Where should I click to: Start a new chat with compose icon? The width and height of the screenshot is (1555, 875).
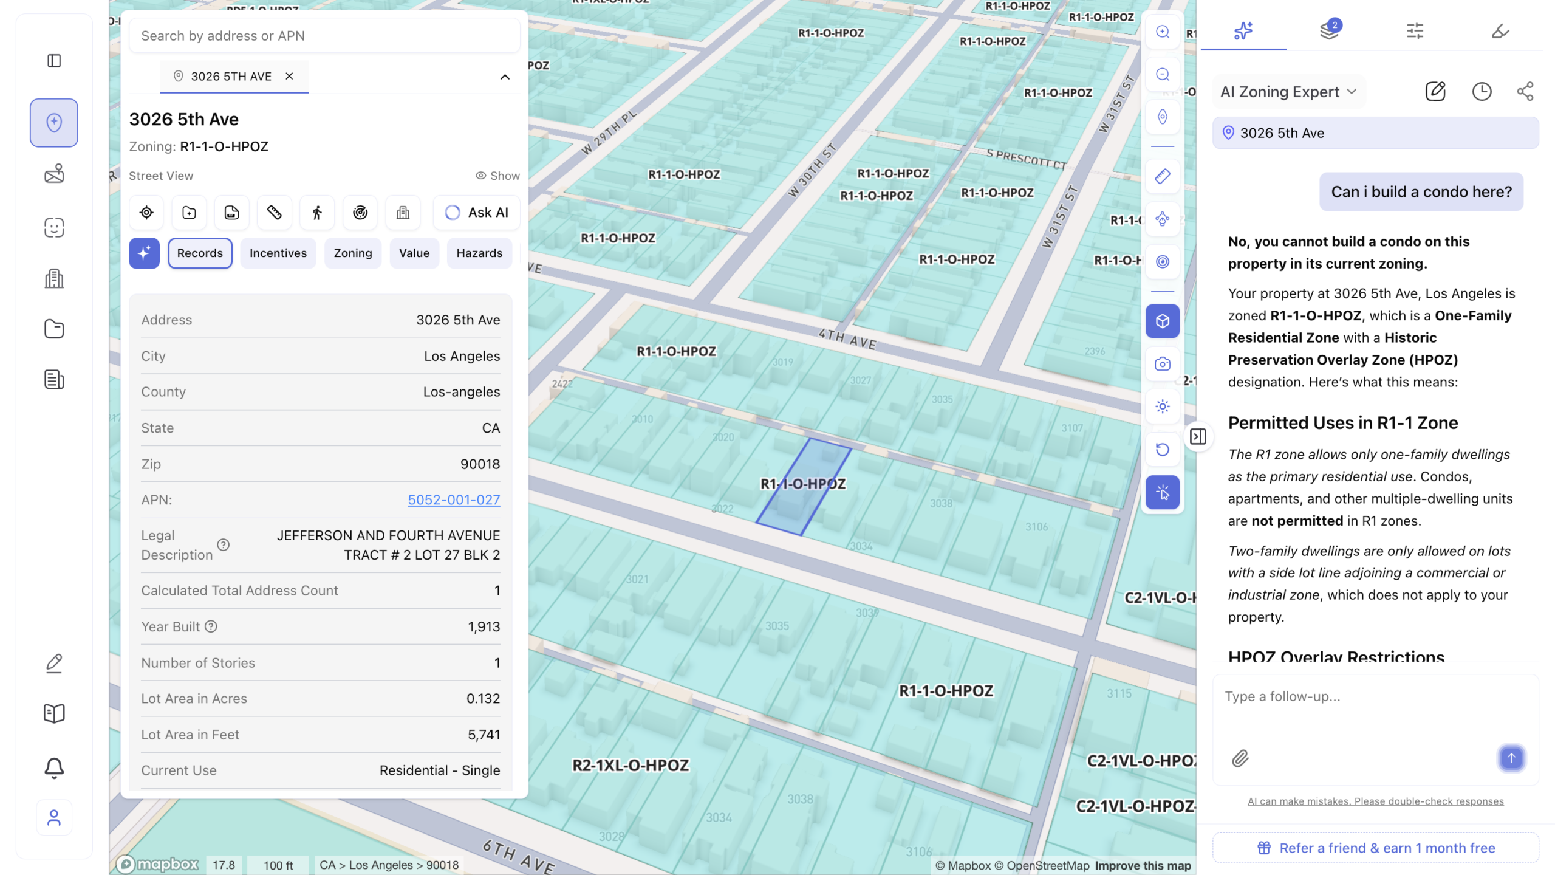pos(1435,92)
